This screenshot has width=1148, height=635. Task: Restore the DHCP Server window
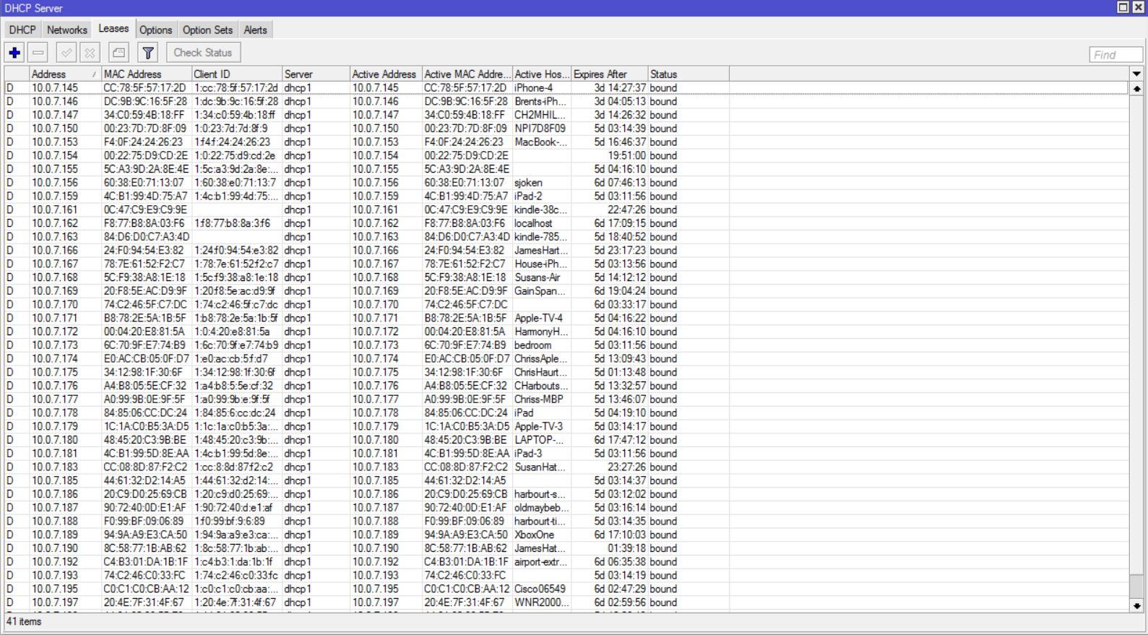[1123, 7]
